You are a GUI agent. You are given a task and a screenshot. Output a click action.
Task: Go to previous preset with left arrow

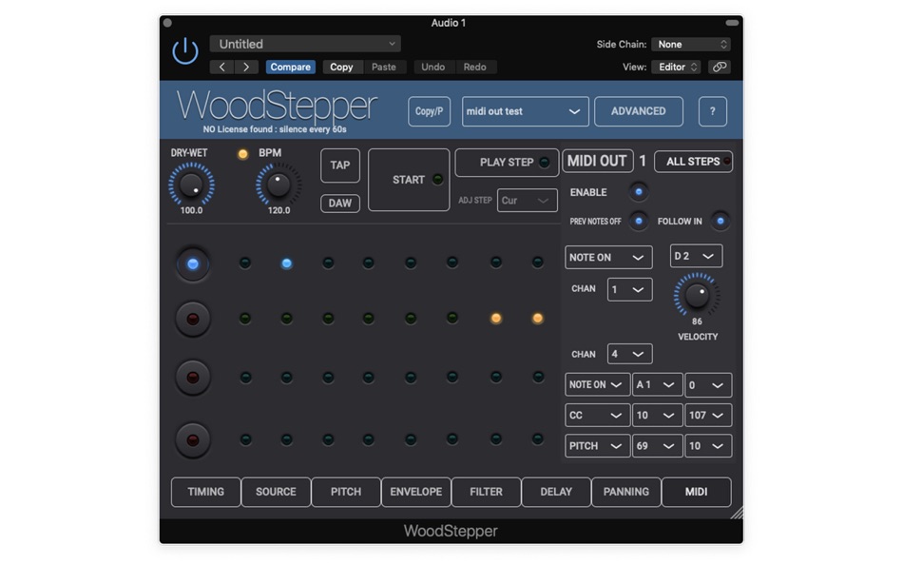pyautogui.click(x=221, y=67)
